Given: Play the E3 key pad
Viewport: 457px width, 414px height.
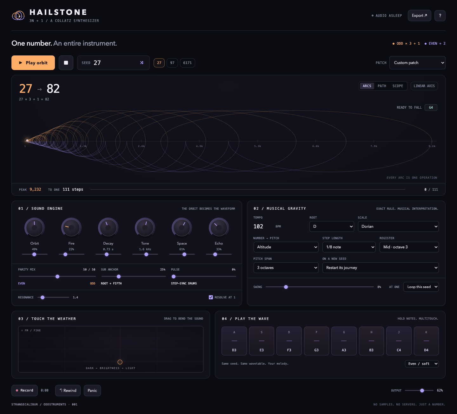Looking at the screenshot, I should (x=262, y=341).
